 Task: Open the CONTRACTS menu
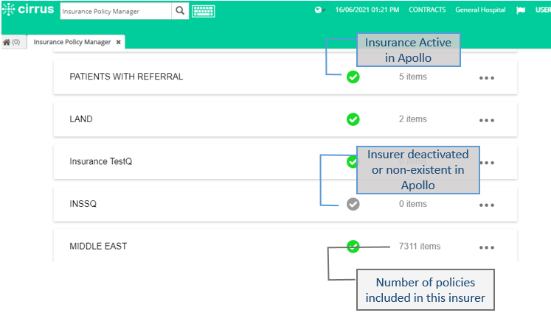coord(427,10)
